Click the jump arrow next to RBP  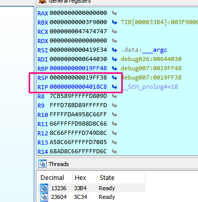[x=115, y=69]
